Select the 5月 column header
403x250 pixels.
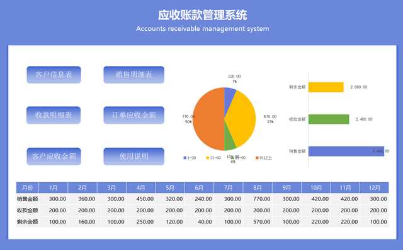tap(170, 188)
